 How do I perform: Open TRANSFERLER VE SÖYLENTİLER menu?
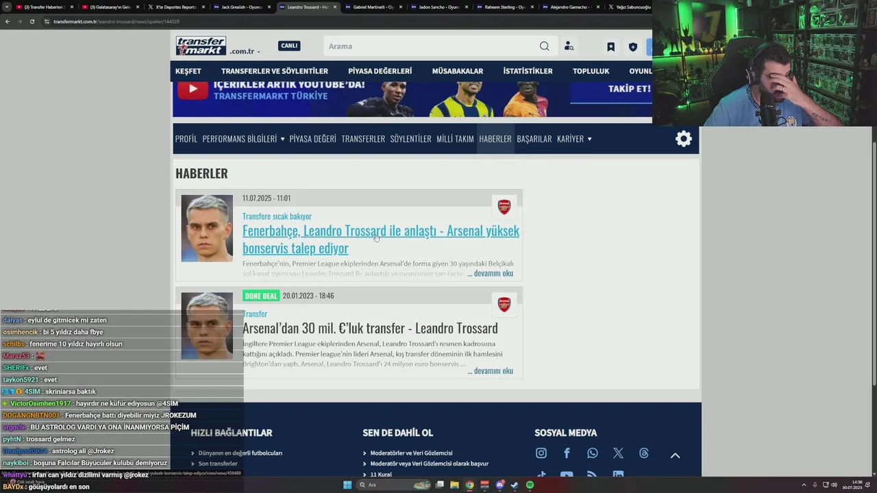(x=275, y=71)
